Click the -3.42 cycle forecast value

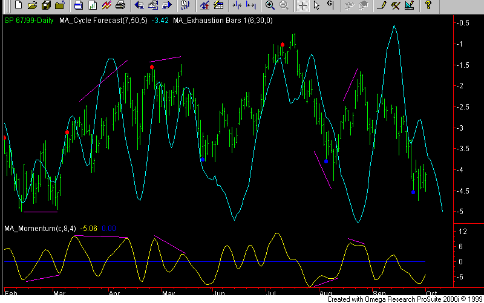160,21
